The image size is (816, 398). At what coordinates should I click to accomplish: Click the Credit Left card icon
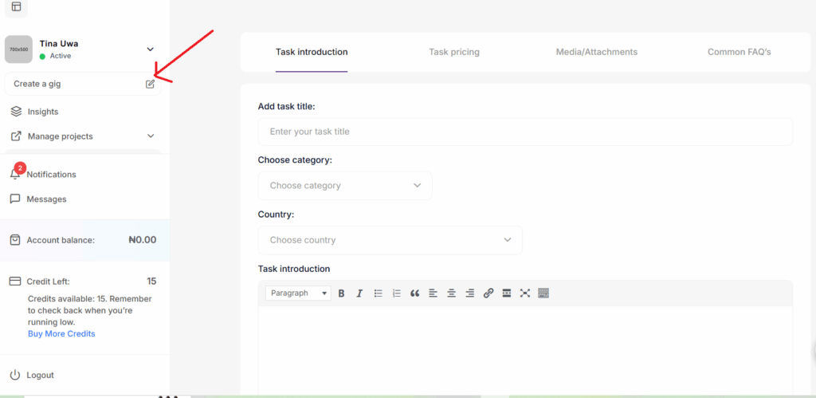16,282
